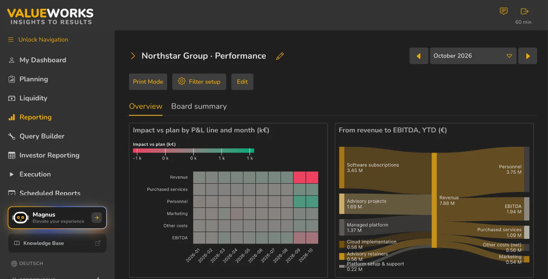
Task: Go to Investor Reporting
Action: [49, 155]
